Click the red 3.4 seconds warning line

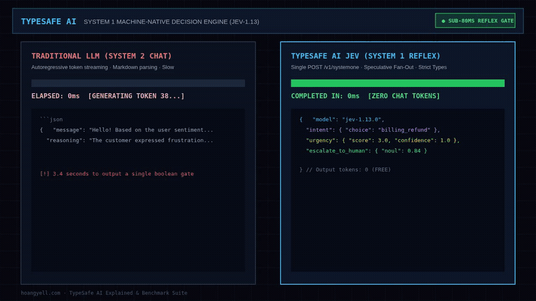point(117,174)
